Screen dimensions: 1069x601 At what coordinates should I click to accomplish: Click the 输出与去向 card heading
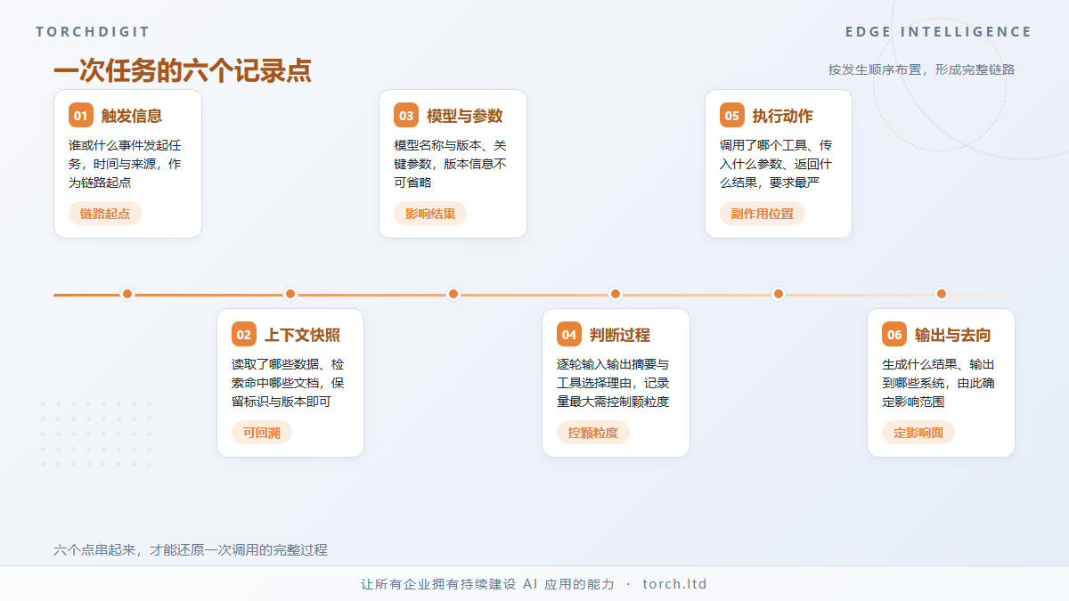coord(953,335)
